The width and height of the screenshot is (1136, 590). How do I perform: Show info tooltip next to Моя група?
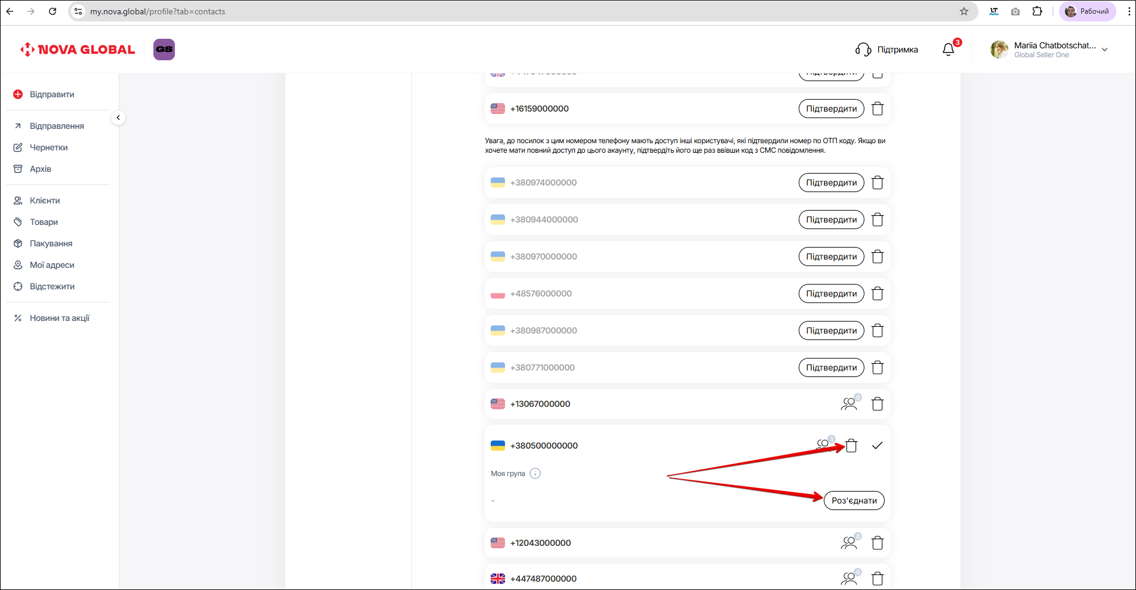(535, 474)
